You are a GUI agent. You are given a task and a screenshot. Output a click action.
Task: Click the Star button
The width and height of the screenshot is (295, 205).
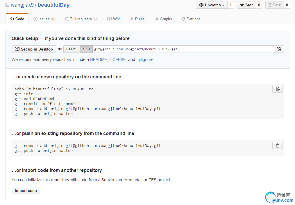pyautogui.click(x=246, y=5)
